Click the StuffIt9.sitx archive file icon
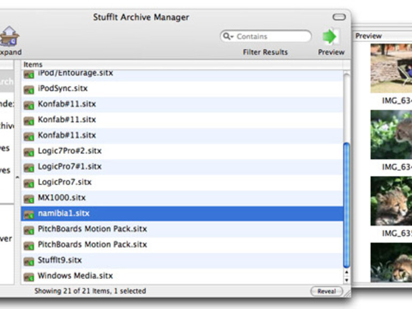 coord(29,261)
